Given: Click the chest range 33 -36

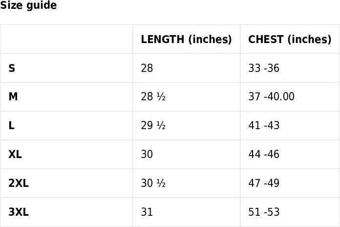Looking at the screenshot, I should point(264,68).
